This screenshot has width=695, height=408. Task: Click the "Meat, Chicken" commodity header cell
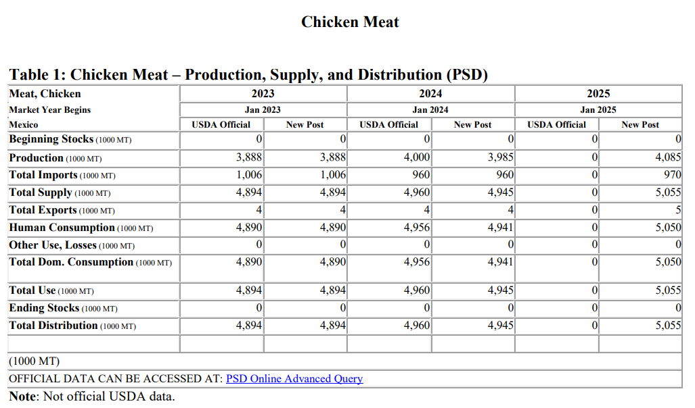coord(45,94)
